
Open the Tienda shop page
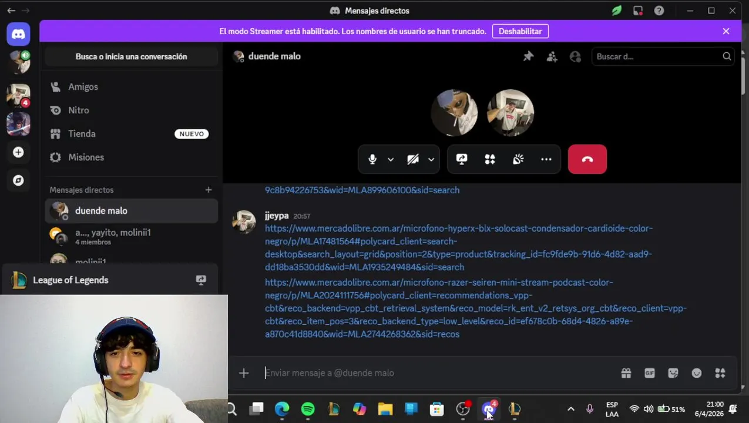tap(131, 134)
